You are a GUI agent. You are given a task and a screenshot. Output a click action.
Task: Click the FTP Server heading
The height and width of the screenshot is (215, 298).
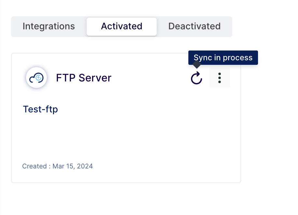[x=84, y=78]
